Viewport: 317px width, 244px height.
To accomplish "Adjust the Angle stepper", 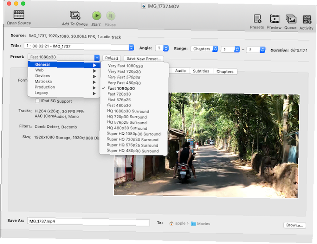I will tap(166, 48).
